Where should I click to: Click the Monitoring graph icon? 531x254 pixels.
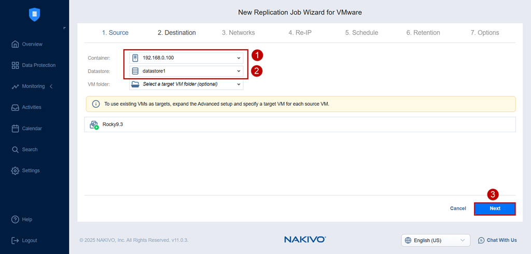[x=15, y=87]
